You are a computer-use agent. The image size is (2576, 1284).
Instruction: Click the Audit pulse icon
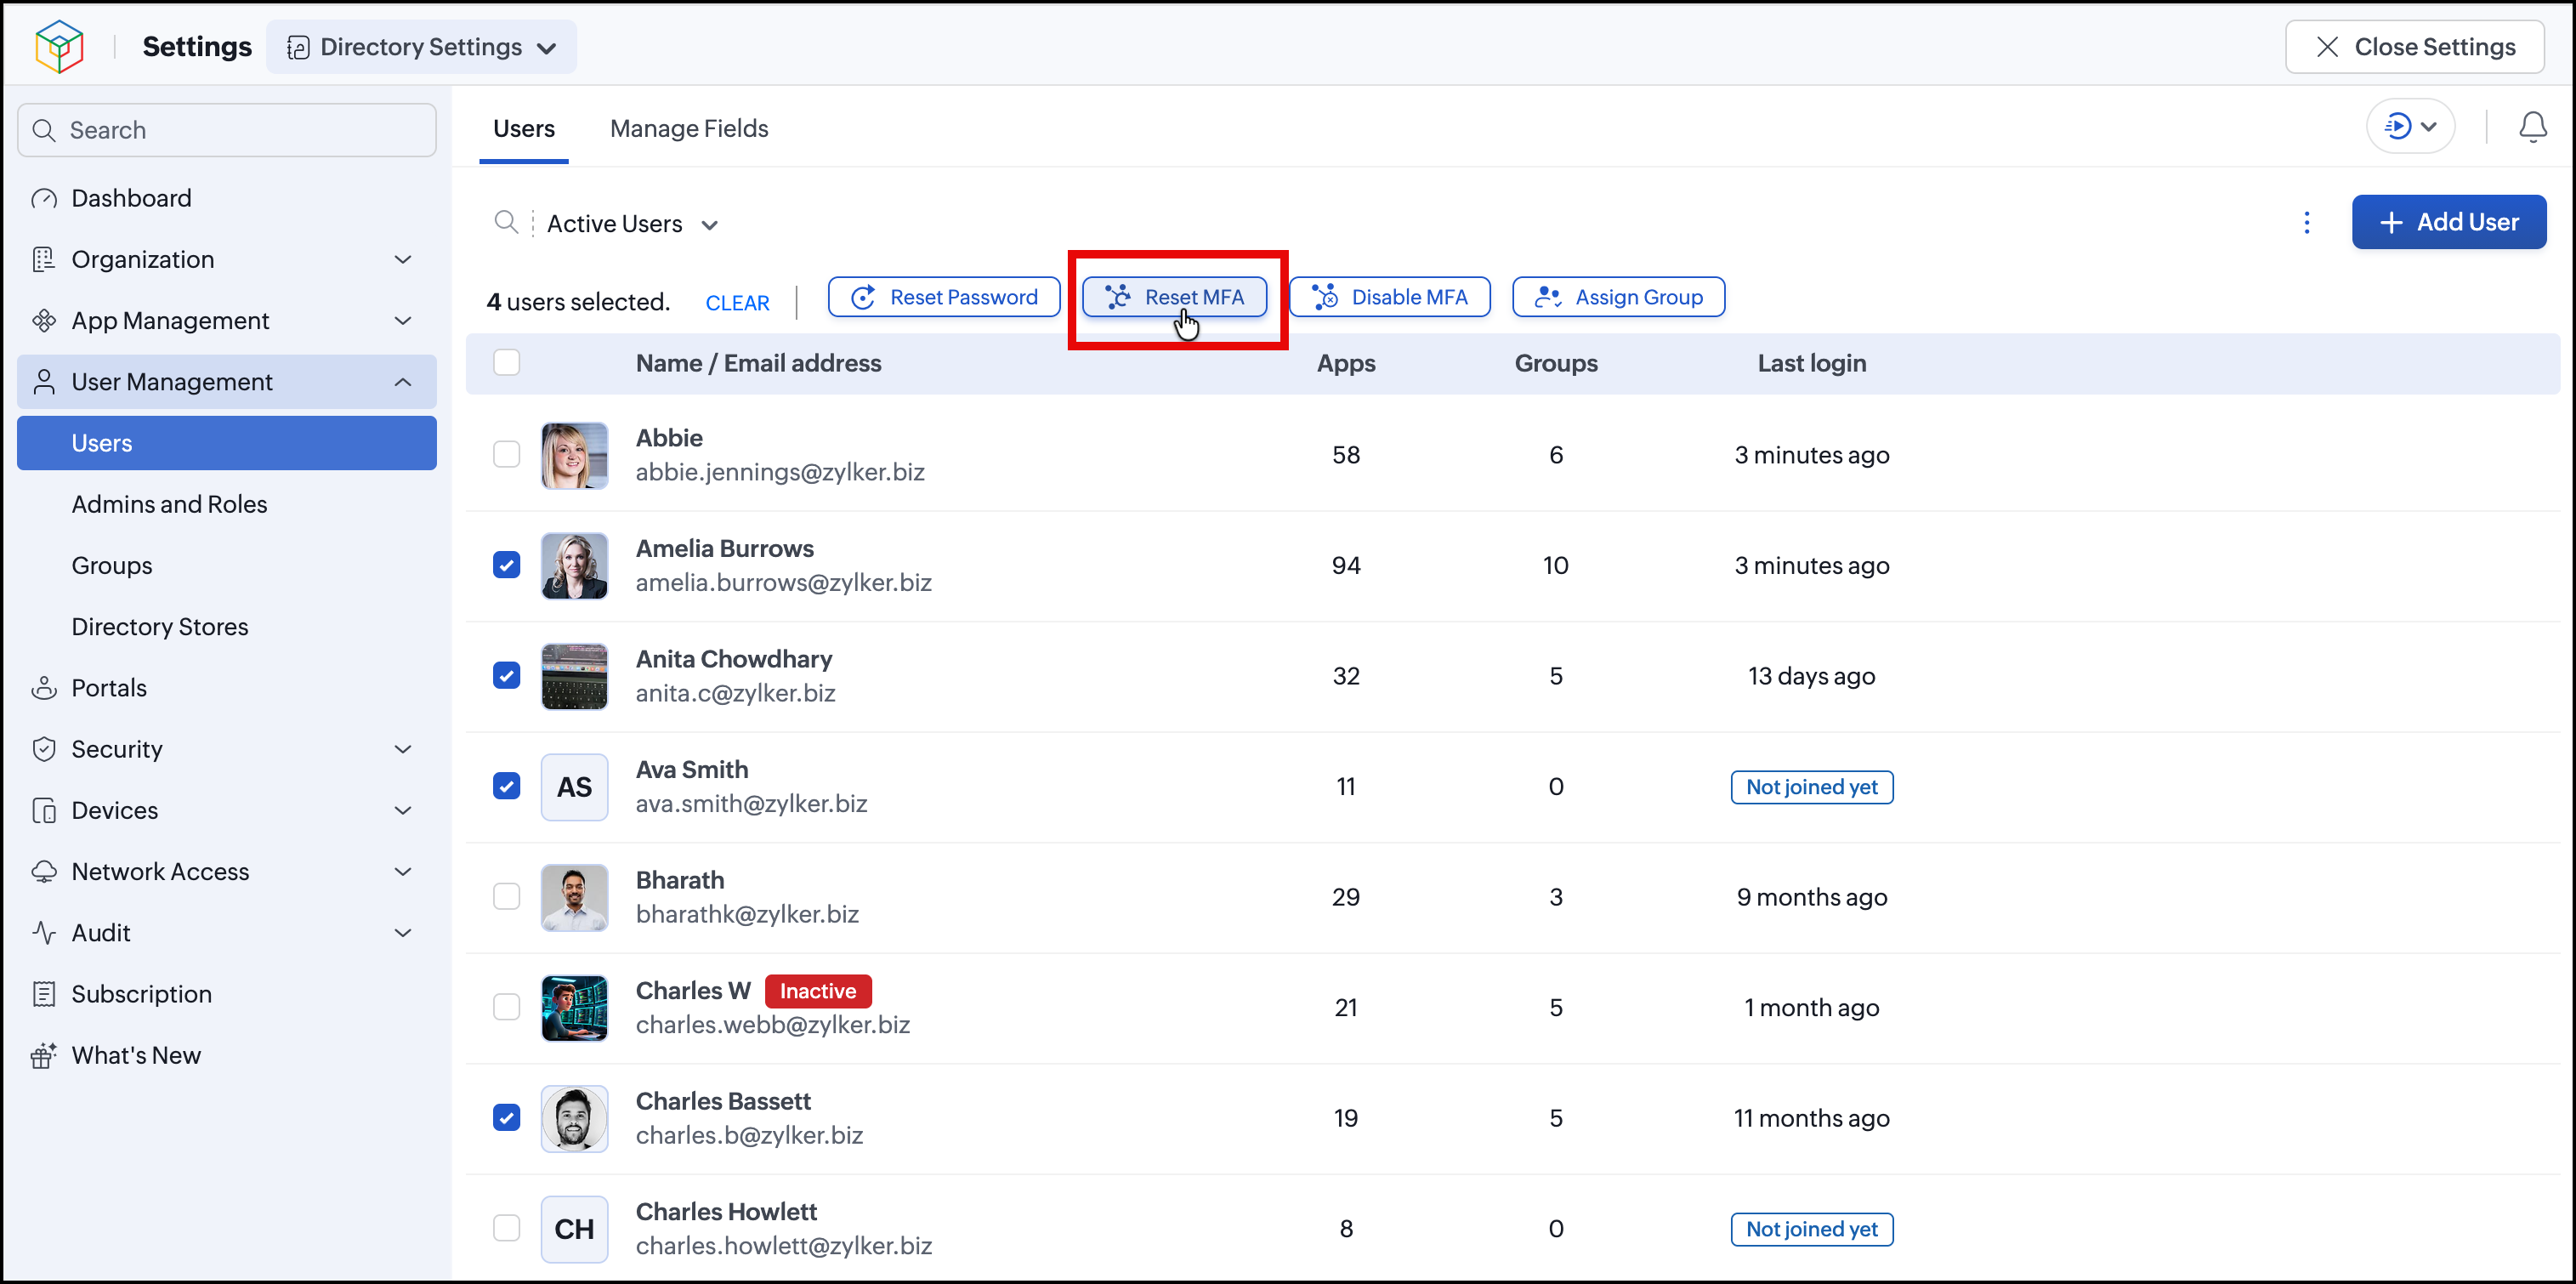[44, 933]
